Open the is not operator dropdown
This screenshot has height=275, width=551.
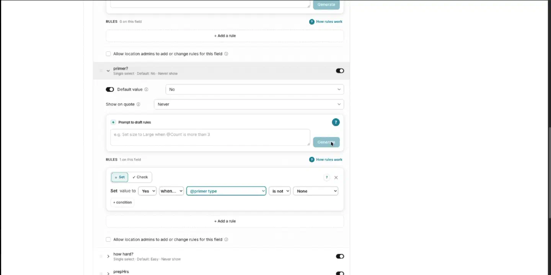click(280, 191)
